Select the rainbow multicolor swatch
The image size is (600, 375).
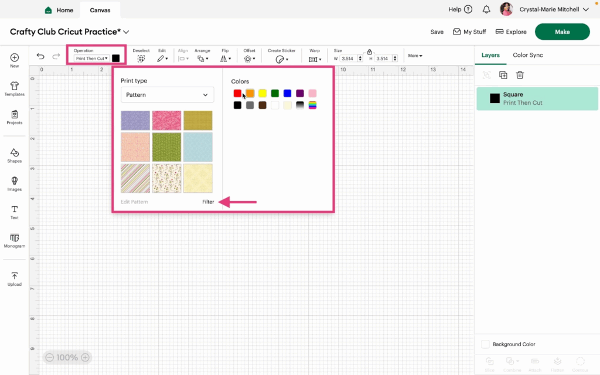pos(313,105)
